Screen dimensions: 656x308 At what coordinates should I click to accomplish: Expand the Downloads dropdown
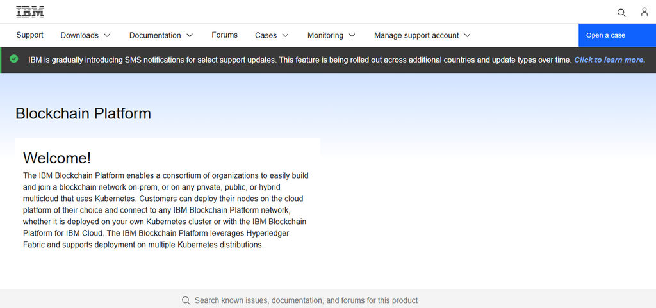point(86,35)
